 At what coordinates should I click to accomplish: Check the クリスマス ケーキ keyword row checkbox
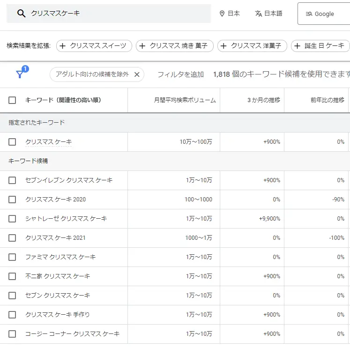click(12, 142)
